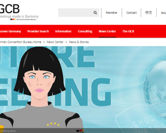Viewport: 166px width, 133px height.
Task: Go to News & Stories breadcrumb
Action: click(x=79, y=42)
